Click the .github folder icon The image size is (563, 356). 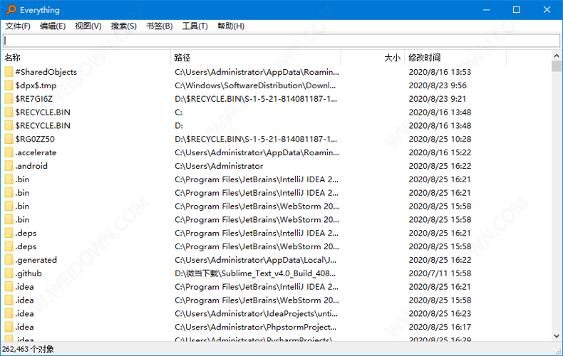click(x=9, y=273)
